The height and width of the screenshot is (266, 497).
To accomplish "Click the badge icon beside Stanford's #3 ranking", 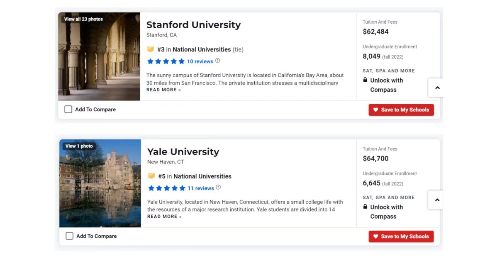I will point(151,49).
